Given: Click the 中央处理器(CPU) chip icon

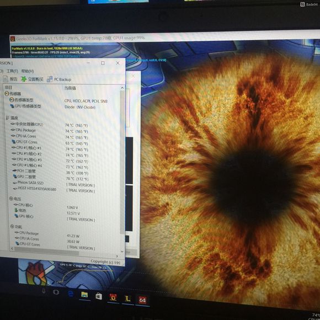Looking at the screenshot, I should [13, 124].
